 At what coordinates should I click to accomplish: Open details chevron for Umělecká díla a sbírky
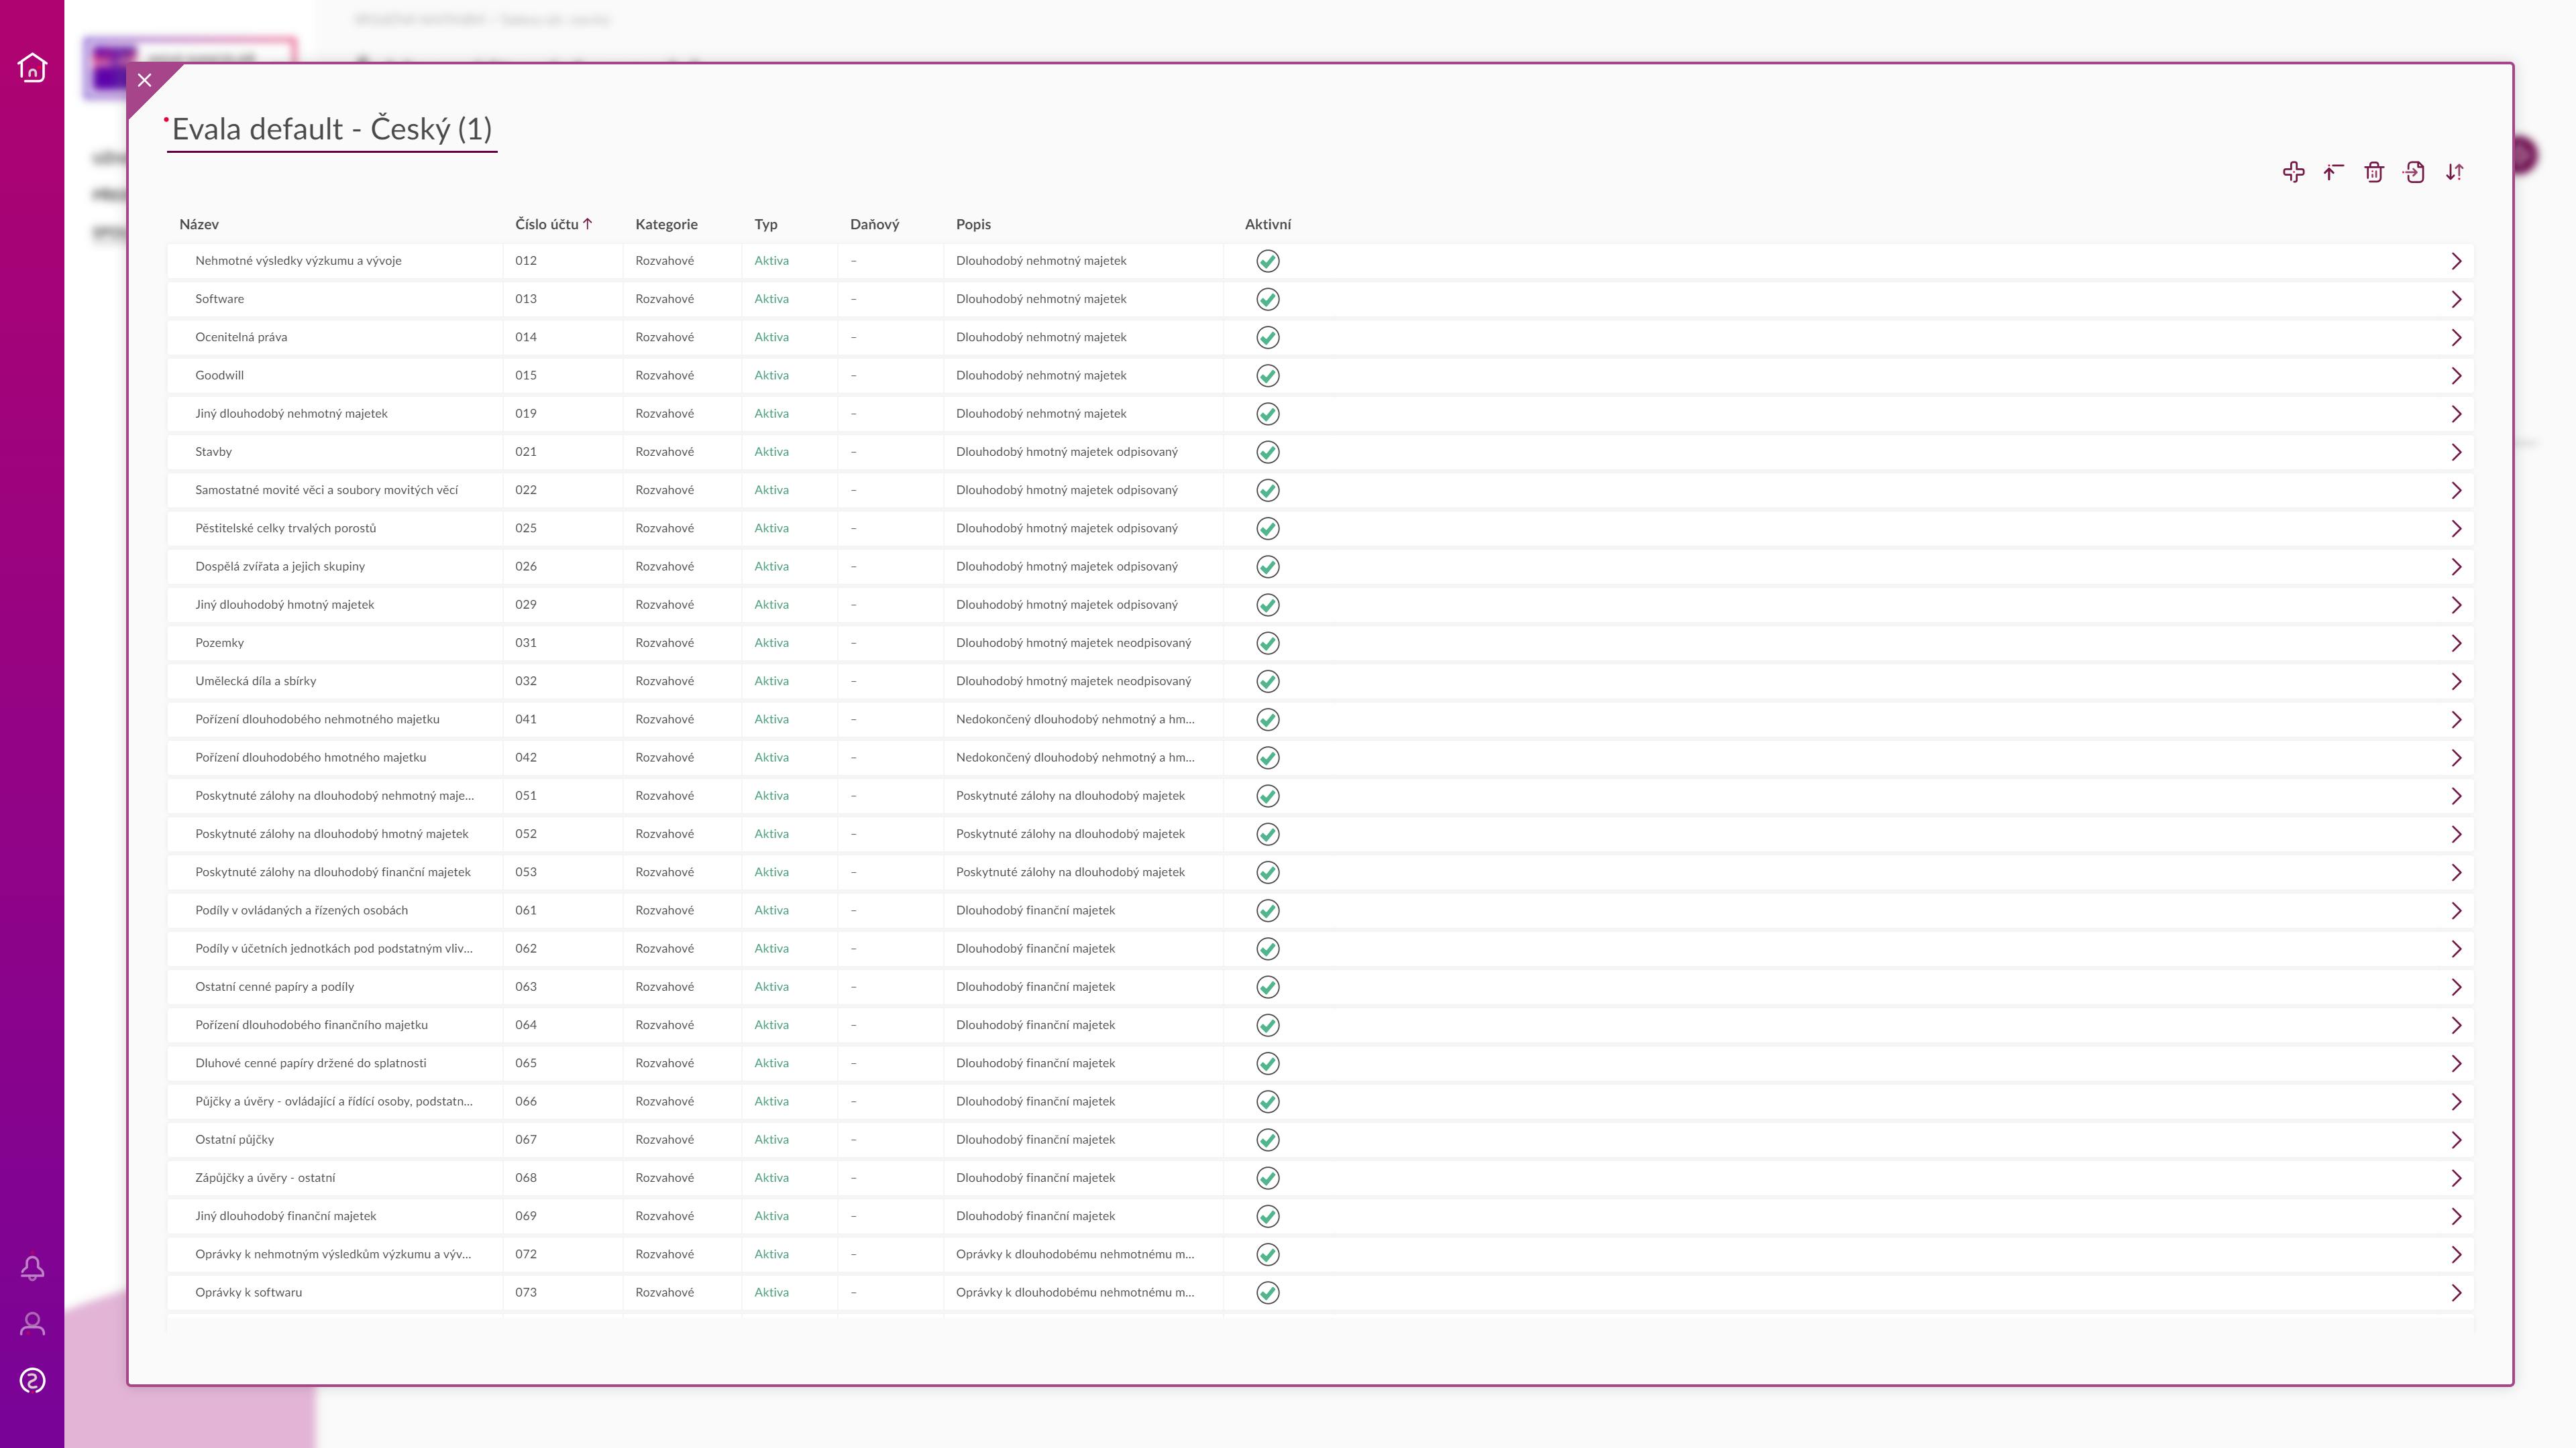click(2456, 682)
